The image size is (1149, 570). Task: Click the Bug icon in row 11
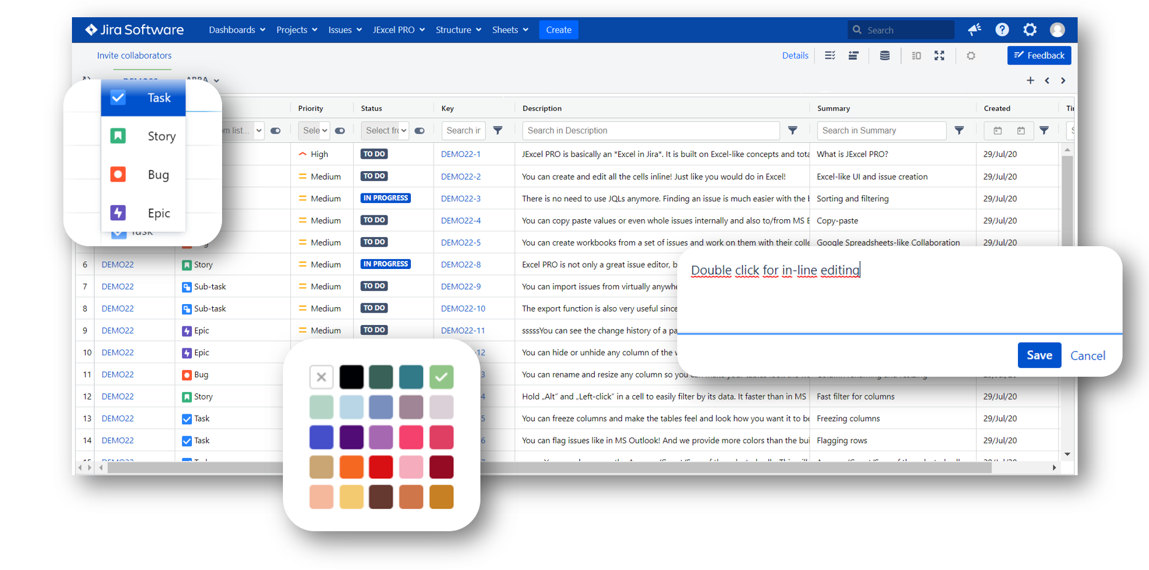(x=186, y=375)
